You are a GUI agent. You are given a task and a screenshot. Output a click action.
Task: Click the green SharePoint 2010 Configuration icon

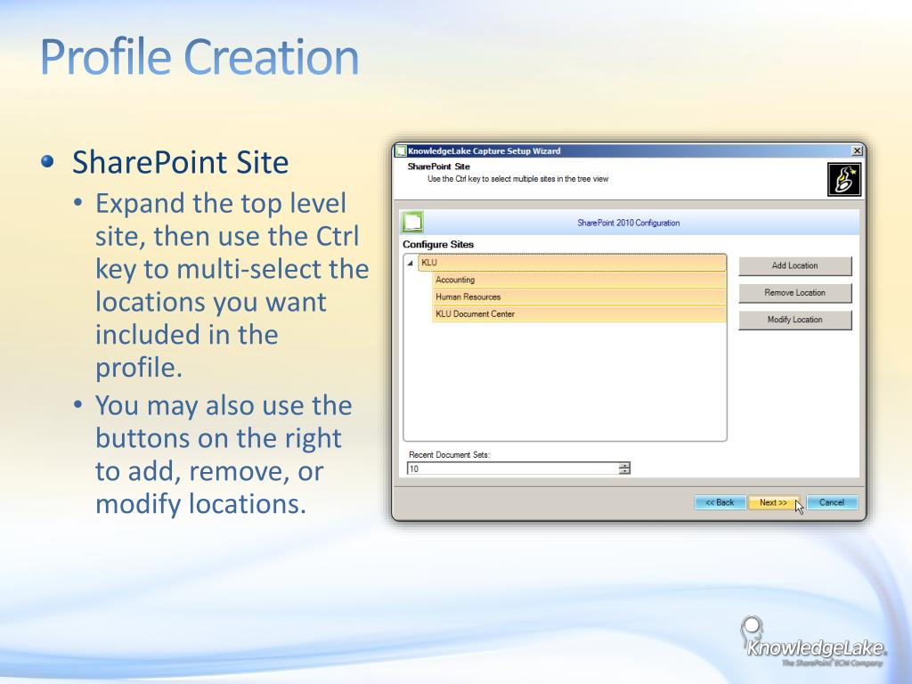[413, 222]
